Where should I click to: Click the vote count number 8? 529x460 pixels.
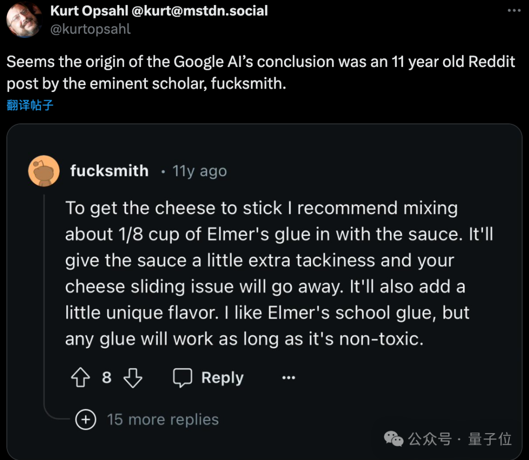(106, 377)
